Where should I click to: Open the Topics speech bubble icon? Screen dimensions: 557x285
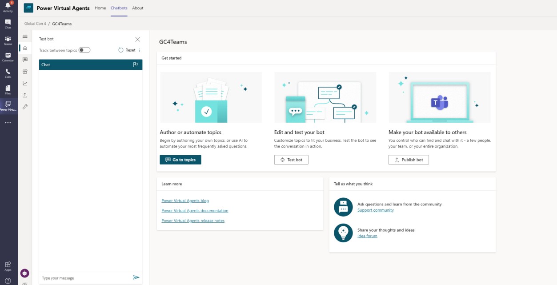[x=25, y=60]
